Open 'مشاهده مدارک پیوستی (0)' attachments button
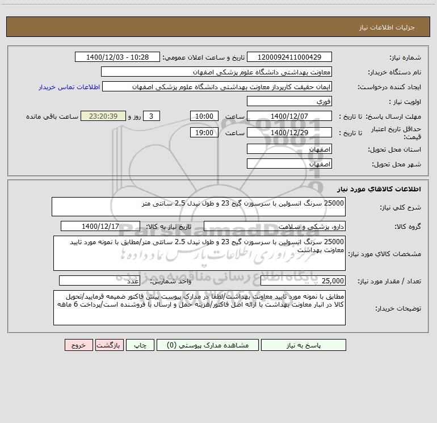This screenshot has height=423, width=437. (208, 345)
